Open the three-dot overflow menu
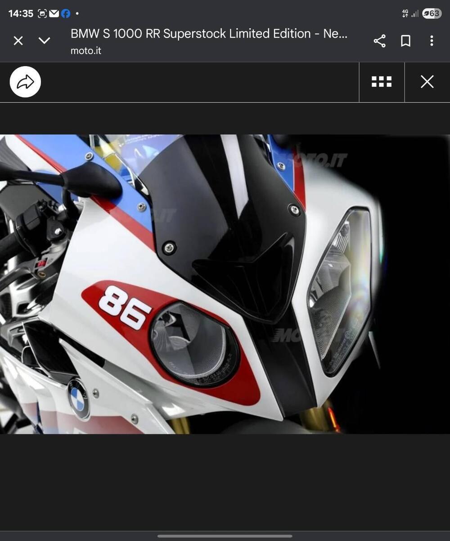Viewport: 450px width, 541px height. coord(432,41)
